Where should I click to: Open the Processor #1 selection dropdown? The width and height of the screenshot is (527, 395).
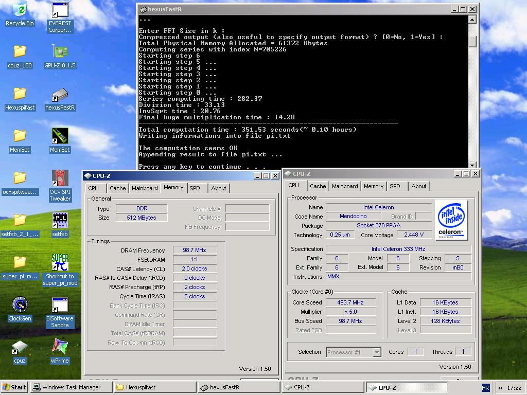[x=377, y=352]
